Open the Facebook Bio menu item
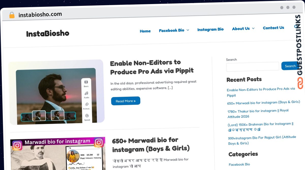Screen dimensions: 305x170 click(172, 30)
